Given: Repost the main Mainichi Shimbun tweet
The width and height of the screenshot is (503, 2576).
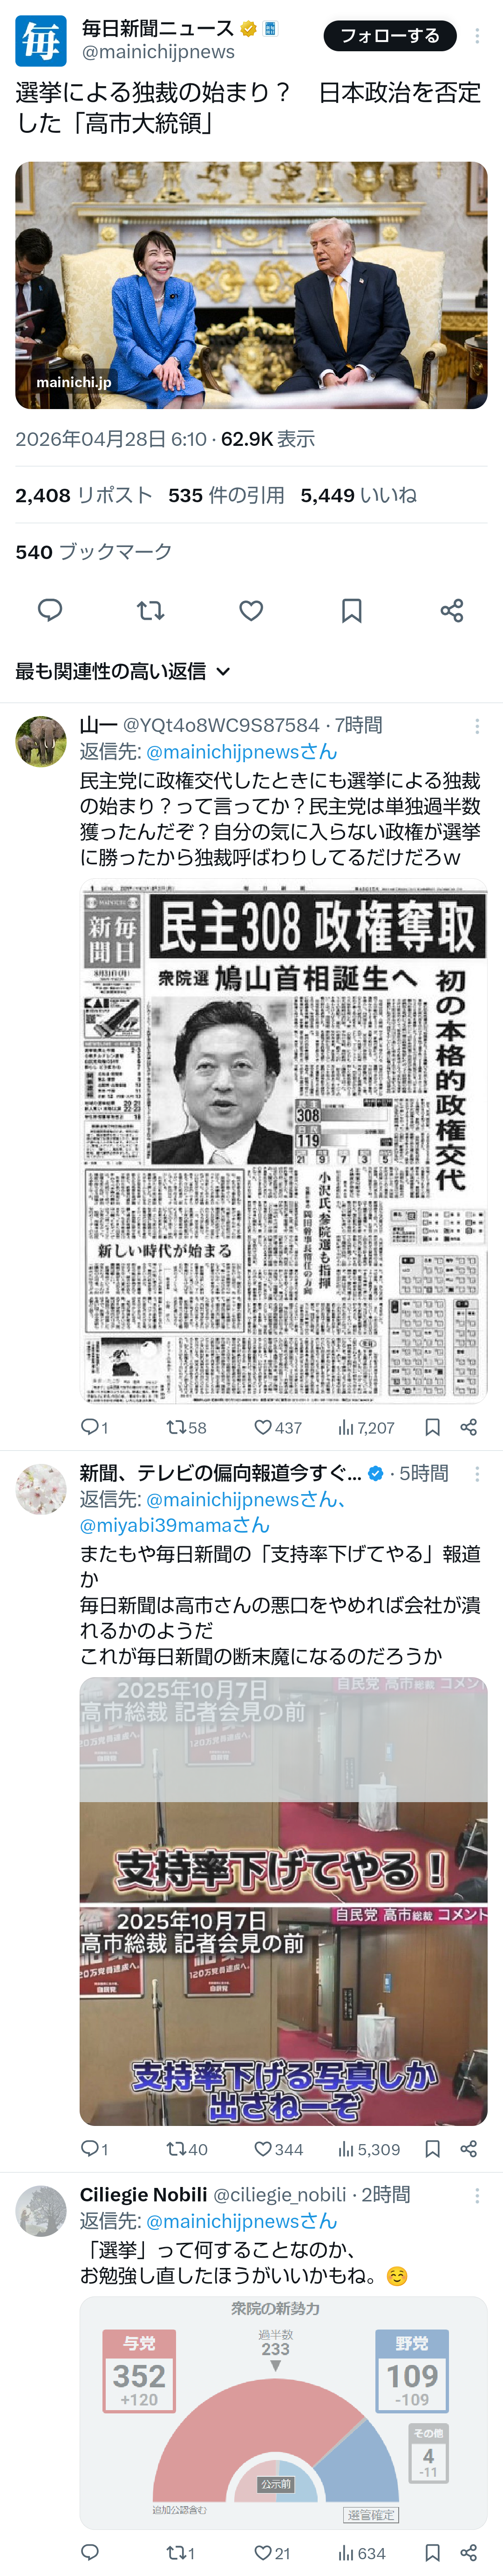Looking at the screenshot, I should pyautogui.click(x=151, y=610).
